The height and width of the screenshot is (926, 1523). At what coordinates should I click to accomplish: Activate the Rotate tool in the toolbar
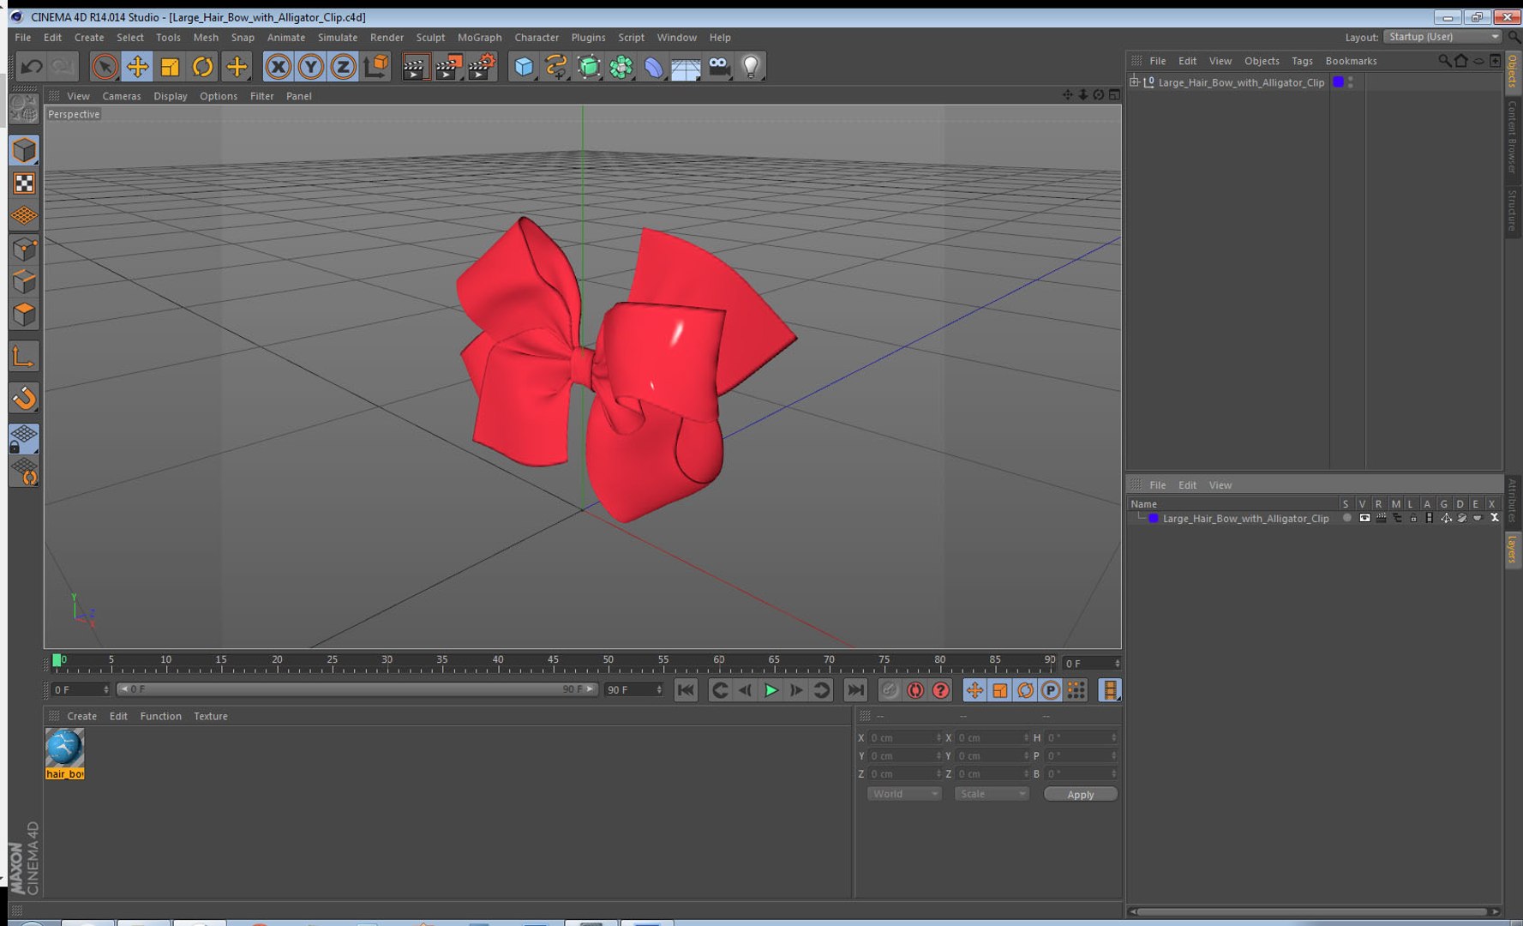coord(202,66)
